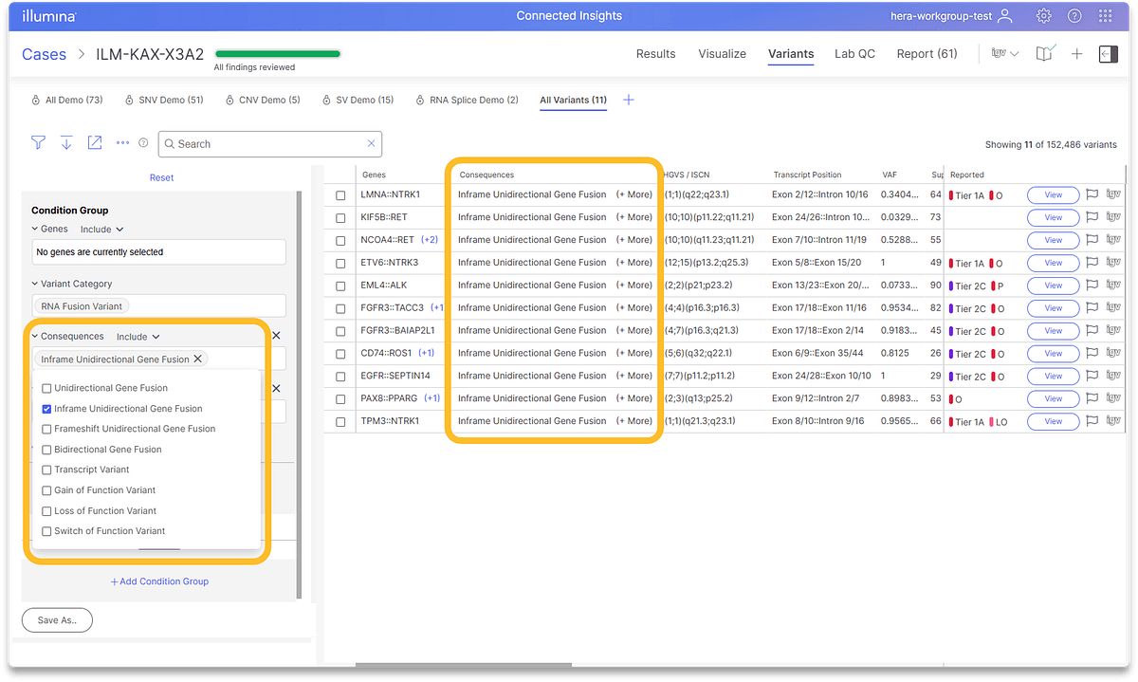The image size is (1138, 682).
Task: Click the Add Condition Group link
Action: click(159, 581)
